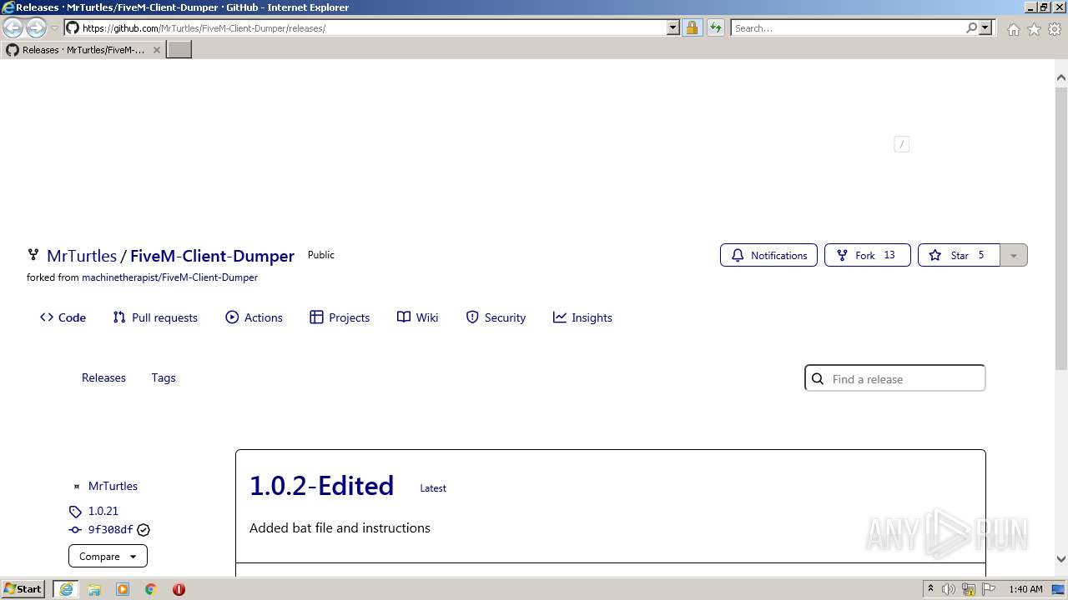
Task: Switch to the Tags sub-tab
Action: (164, 377)
